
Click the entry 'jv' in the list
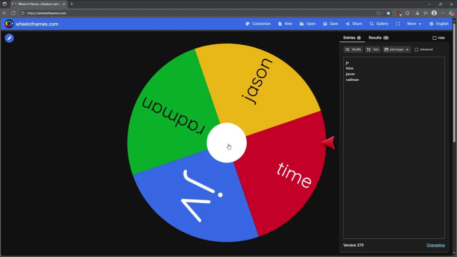347,62
